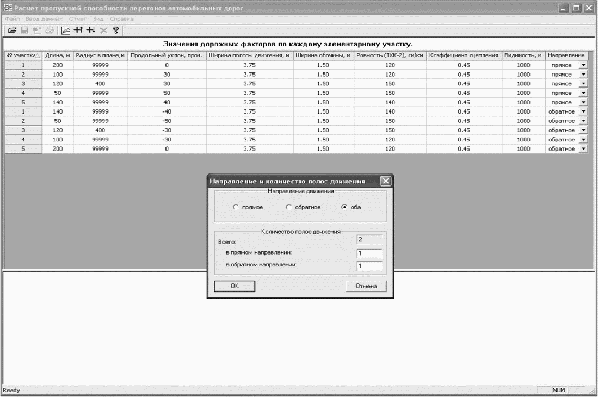The image size is (598, 397).
Task: Click the plus with up arrow toolbar icon
Action: (x=78, y=30)
